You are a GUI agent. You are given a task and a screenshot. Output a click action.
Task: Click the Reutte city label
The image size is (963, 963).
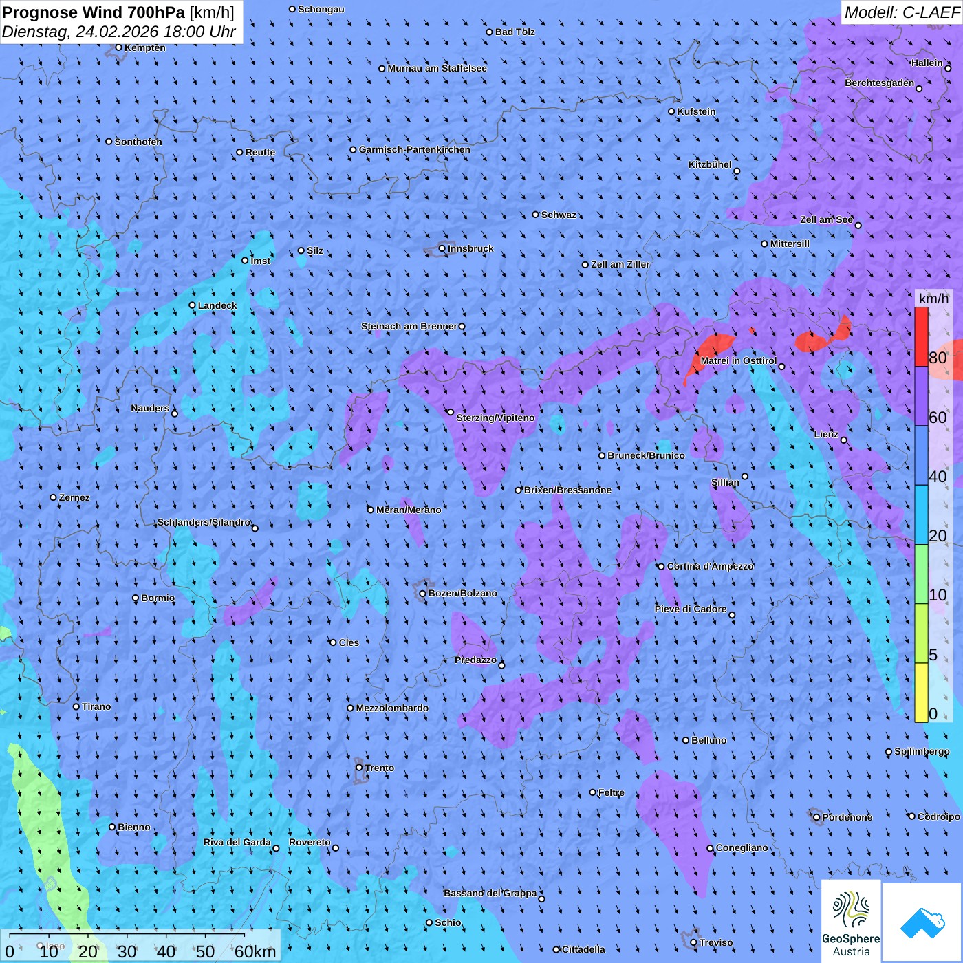pos(260,152)
